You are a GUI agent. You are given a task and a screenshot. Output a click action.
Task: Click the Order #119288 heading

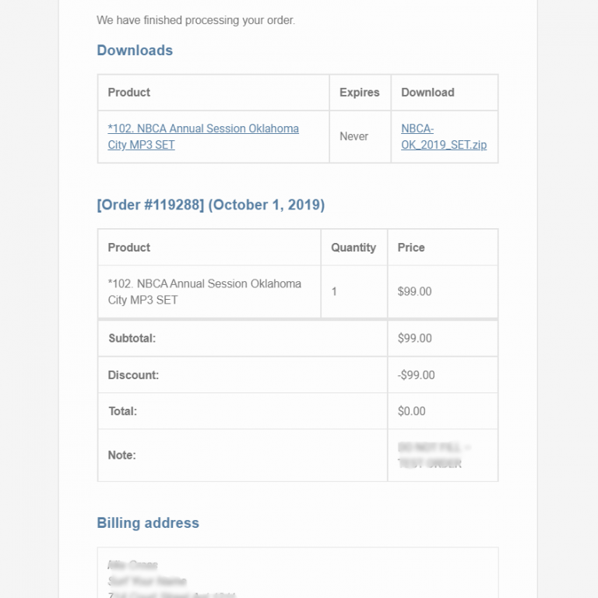coord(210,206)
